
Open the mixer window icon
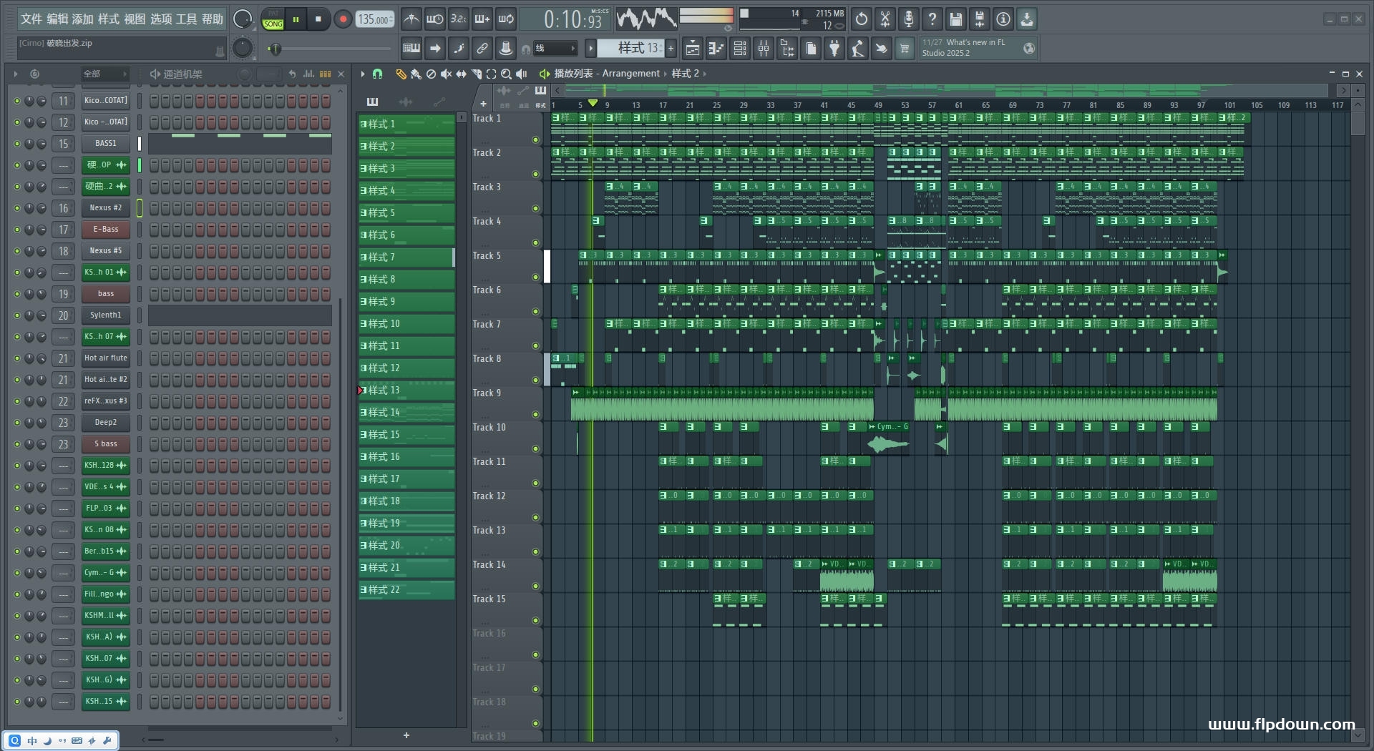pyautogui.click(x=764, y=49)
